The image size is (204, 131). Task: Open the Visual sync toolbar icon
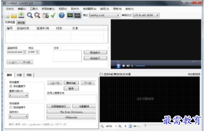pyautogui.click(x=46, y=15)
